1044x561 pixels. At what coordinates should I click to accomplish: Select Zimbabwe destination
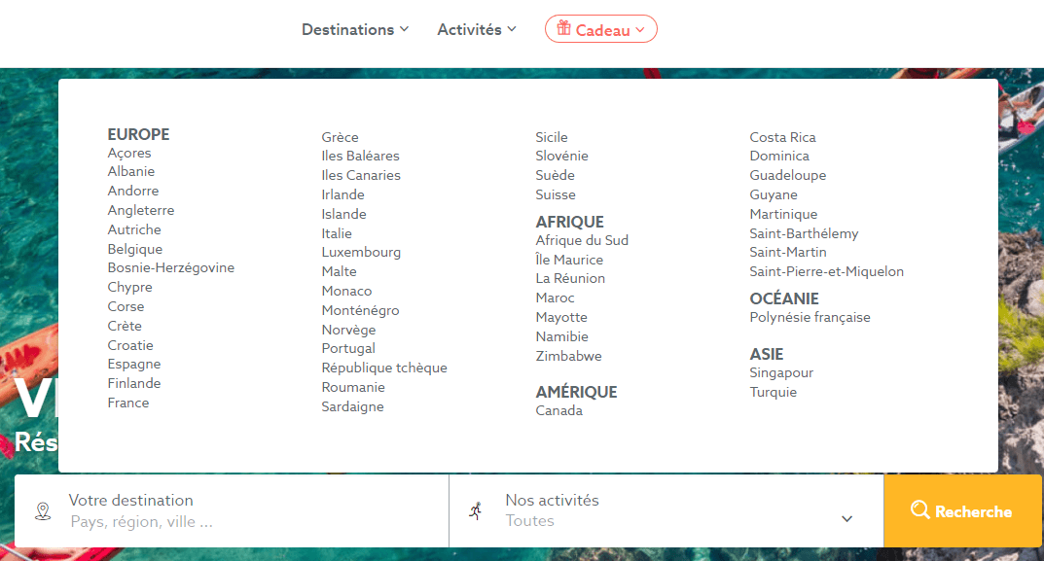(x=568, y=356)
